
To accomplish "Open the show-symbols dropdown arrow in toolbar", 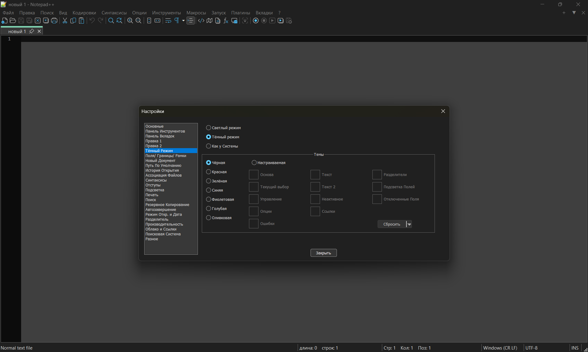I will [x=183, y=21].
